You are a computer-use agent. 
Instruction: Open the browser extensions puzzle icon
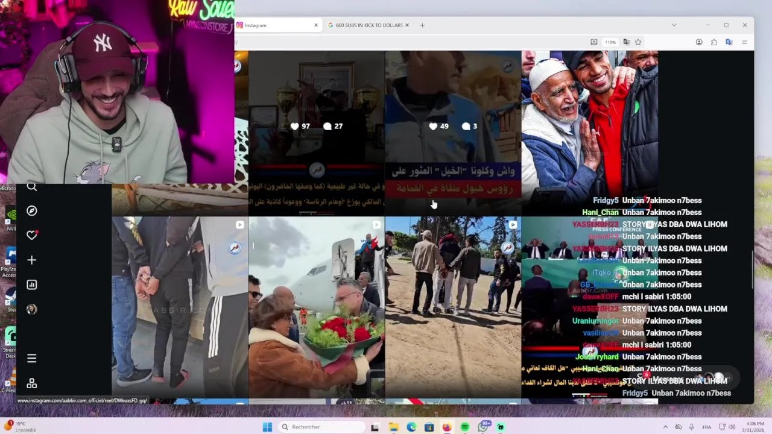[714, 42]
